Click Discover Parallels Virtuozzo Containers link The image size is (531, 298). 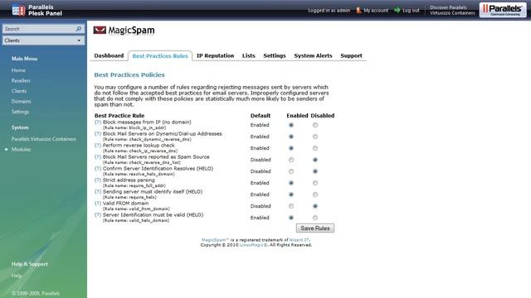(x=452, y=10)
